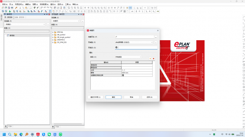Screen dimensions: 245x137
Task: Open the category dropdown in properties group
Action: (x=141, y=57)
